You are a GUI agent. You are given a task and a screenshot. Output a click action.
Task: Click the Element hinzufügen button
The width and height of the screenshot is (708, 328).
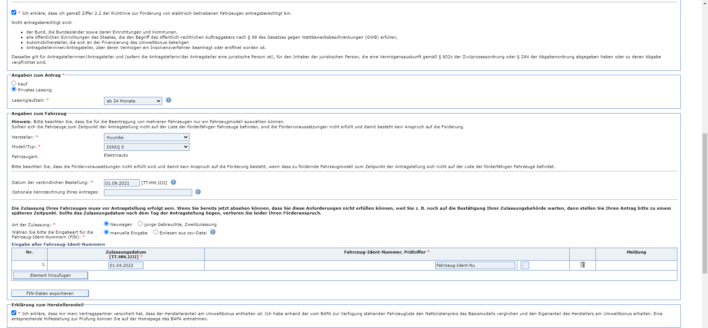(51, 275)
